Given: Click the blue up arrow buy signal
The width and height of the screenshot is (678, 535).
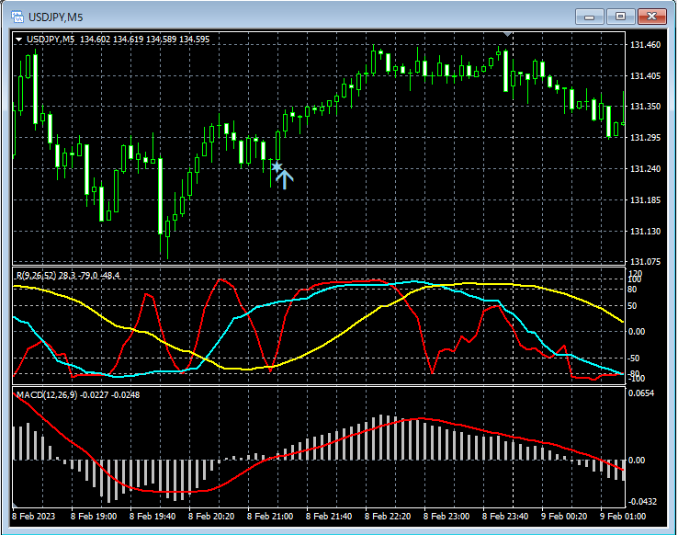Looking at the screenshot, I should click(x=284, y=179).
